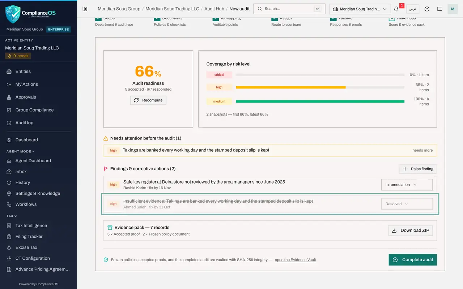Screen dimensions: 463x289
Task: Click the Raise finding button
Action: pyautogui.click(x=418, y=169)
